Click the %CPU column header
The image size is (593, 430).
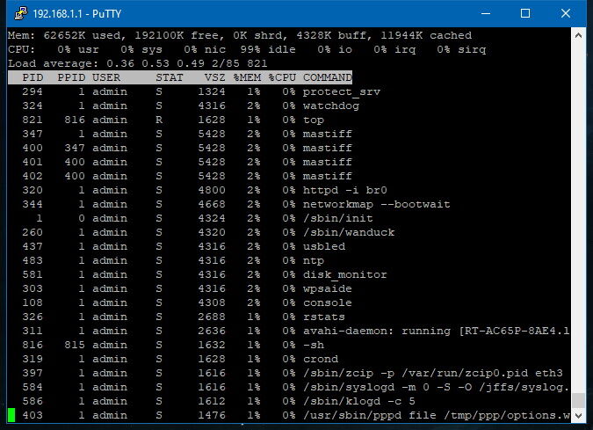point(282,77)
